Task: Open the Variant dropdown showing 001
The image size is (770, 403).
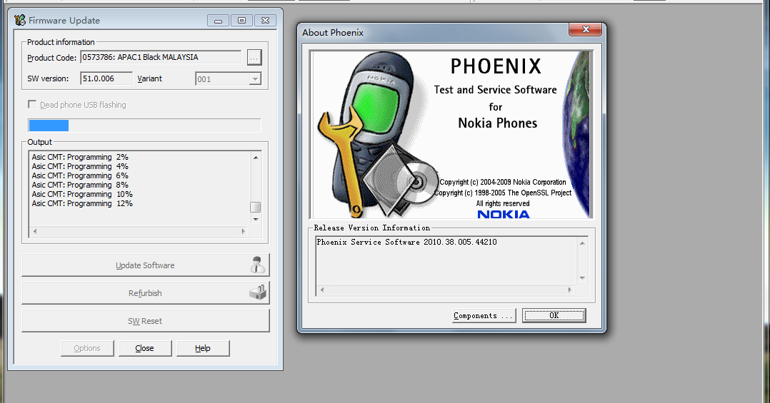Action: (228, 79)
